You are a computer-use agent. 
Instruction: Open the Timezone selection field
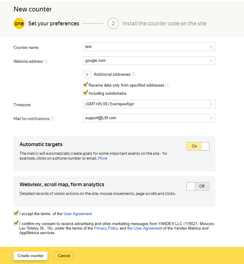point(145,104)
